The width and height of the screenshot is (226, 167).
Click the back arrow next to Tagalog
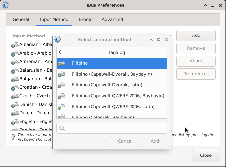coord(60,52)
